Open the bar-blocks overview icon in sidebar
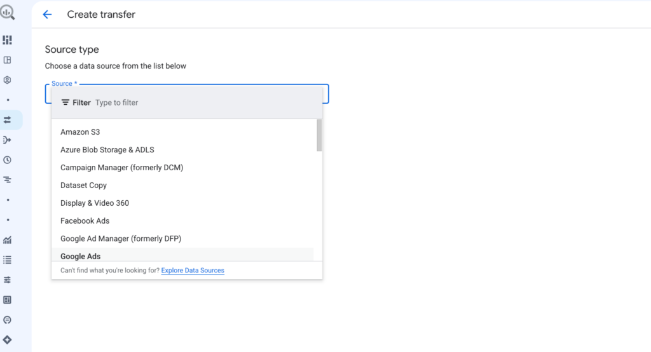The width and height of the screenshot is (651, 352). click(7, 40)
